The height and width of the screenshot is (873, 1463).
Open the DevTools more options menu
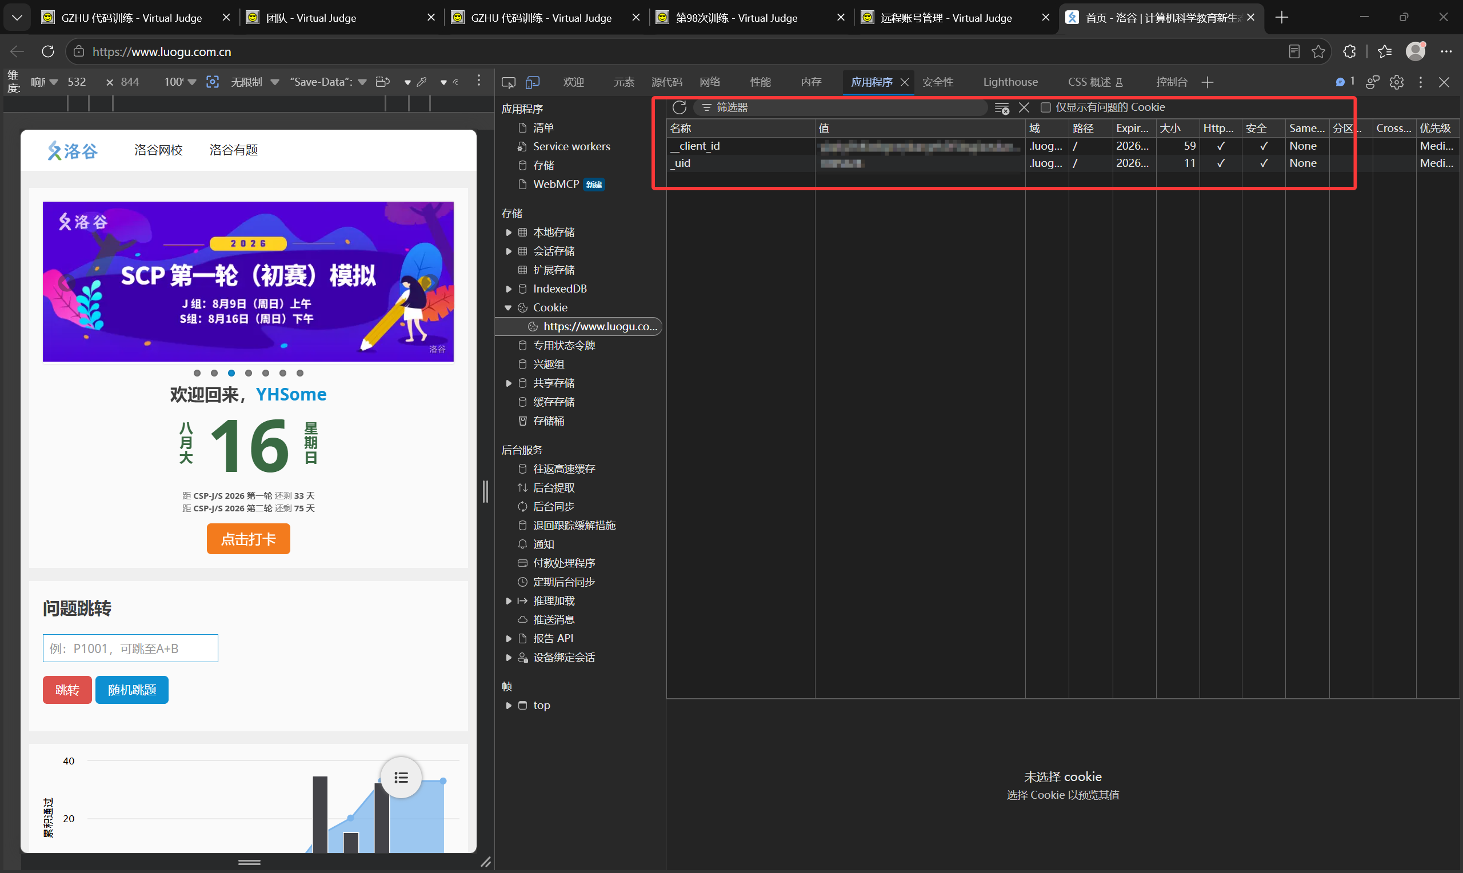point(1421,82)
